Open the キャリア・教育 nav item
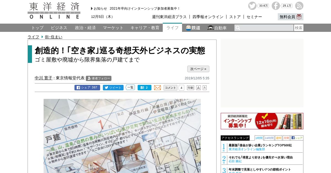The height and width of the screenshot is (173, 331). click(x=145, y=28)
